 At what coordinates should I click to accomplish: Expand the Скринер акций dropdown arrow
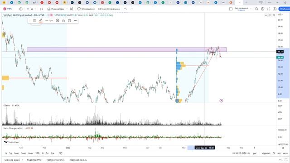[23, 160]
